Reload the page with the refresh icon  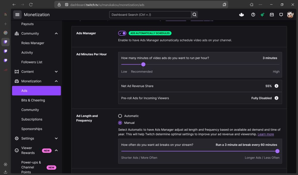coord(31,5)
